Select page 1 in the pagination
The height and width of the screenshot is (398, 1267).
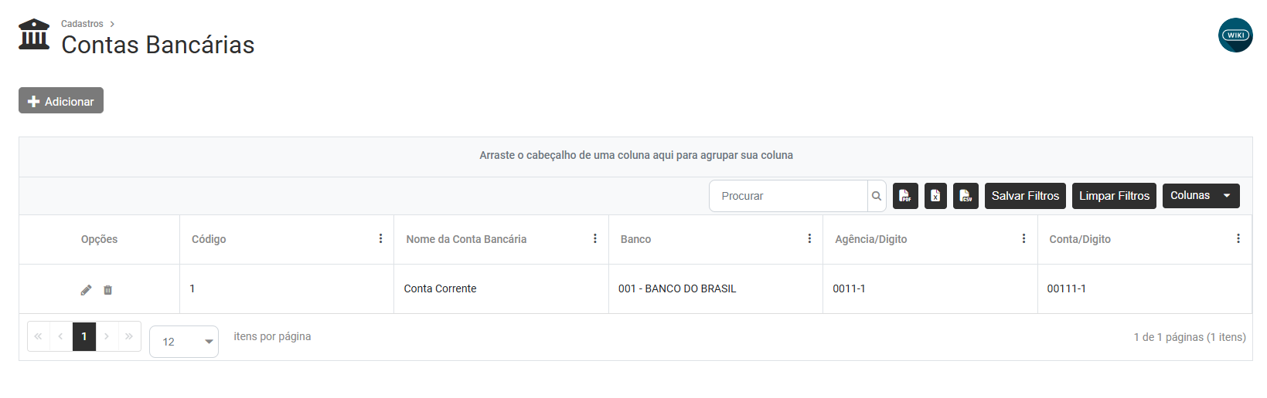(x=84, y=336)
